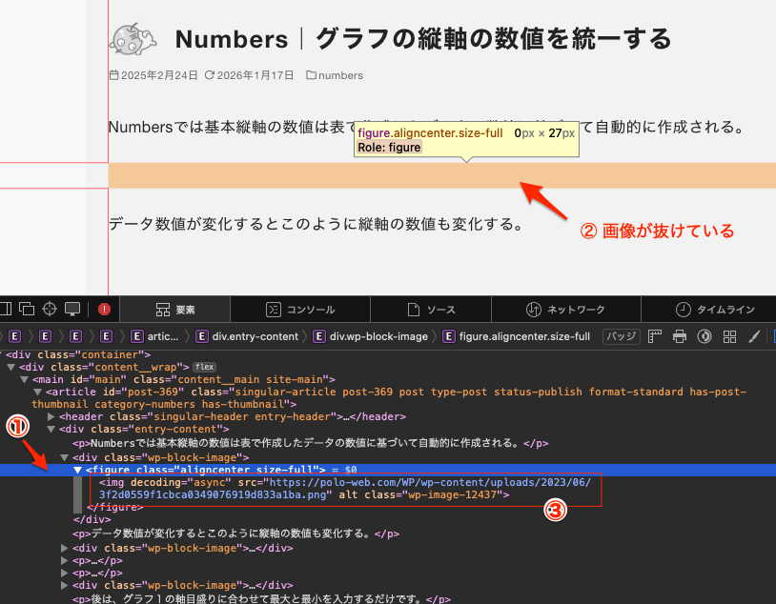Click the site logo beside the title
Screen dimensions: 776x604
pyautogui.click(x=130, y=38)
